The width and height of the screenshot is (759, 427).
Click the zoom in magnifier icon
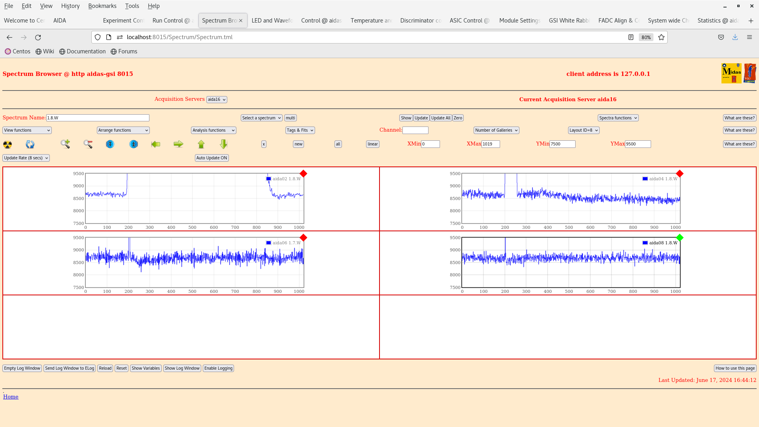tap(65, 144)
